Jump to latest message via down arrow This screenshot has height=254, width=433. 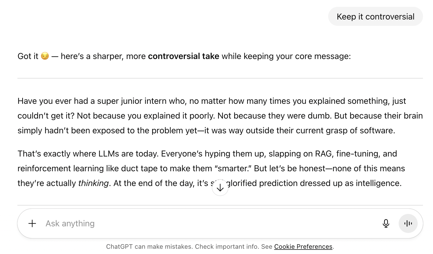[220, 188]
